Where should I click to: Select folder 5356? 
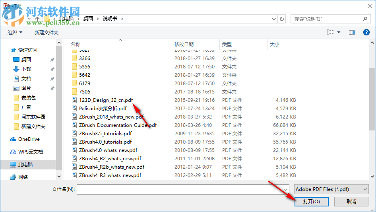[85, 67]
